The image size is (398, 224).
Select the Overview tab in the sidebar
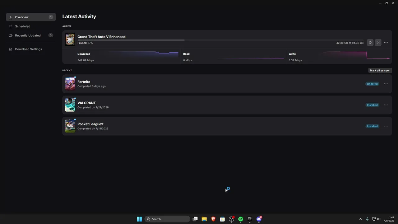pyautogui.click(x=31, y=17)
